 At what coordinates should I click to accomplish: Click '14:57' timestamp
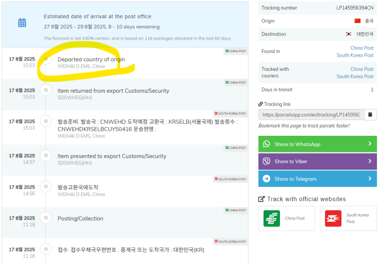[x=29, y=162]
